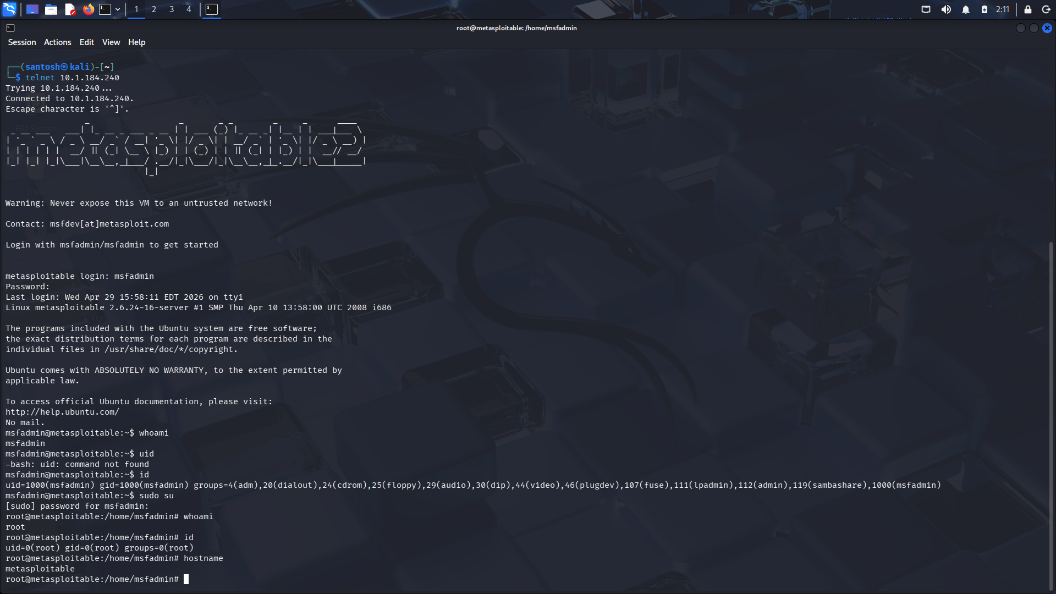Viewport: 1056px width, 594px height.
Task: Select the terminal window button in the taskbar
Action: (212, 9)
